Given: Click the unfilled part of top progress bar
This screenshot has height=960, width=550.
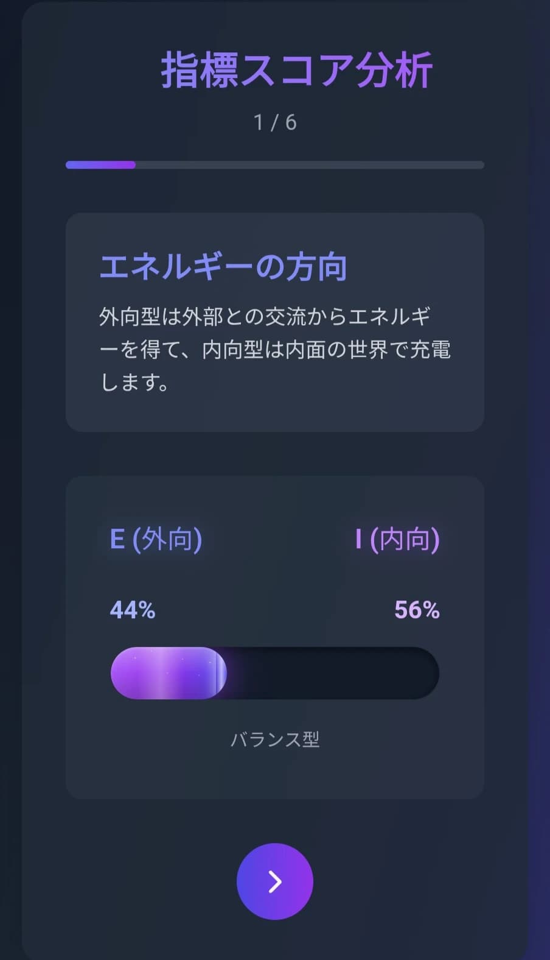Looking at the screenshot, I should point(309,165).
